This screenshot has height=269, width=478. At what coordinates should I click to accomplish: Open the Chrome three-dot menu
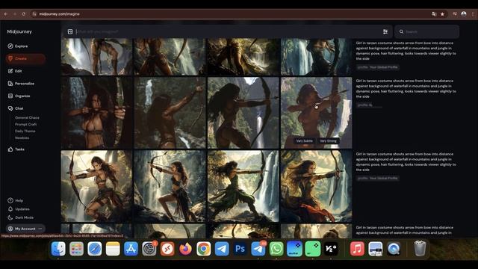pos(473,14)
